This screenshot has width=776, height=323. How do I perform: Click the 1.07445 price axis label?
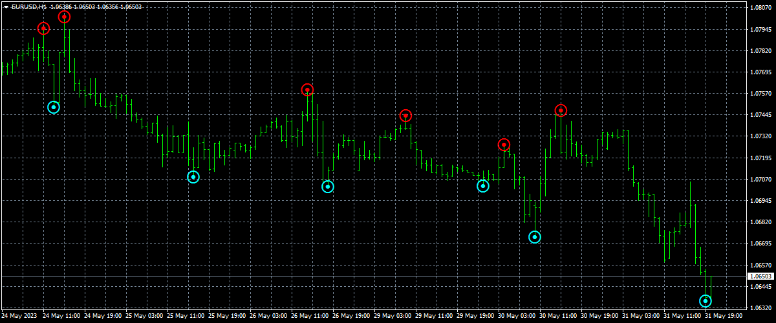point(761,115)
